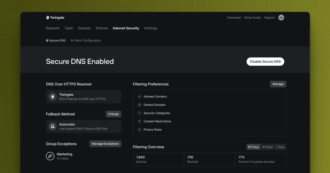Click the 1,840 Queries stat

158,159
